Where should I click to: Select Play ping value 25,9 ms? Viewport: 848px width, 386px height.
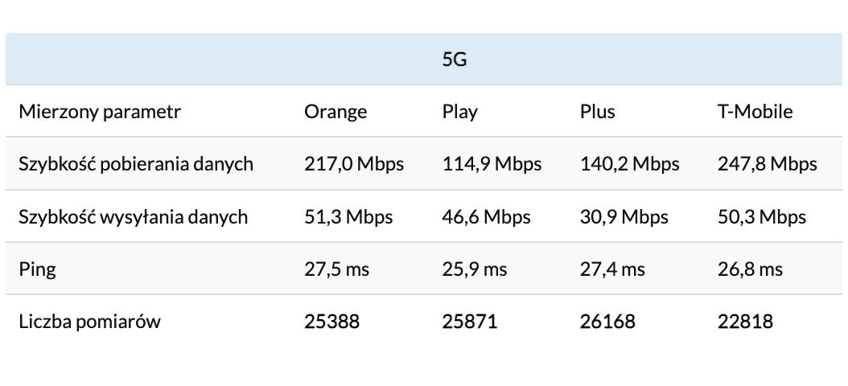tap(475, 269)
